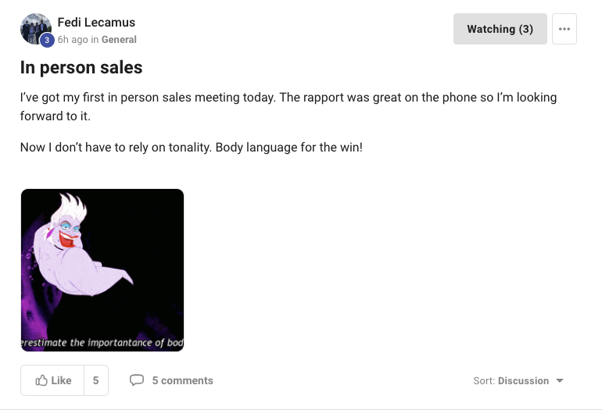
Task: Open the 5 comments link
Action: click(182, 380)
